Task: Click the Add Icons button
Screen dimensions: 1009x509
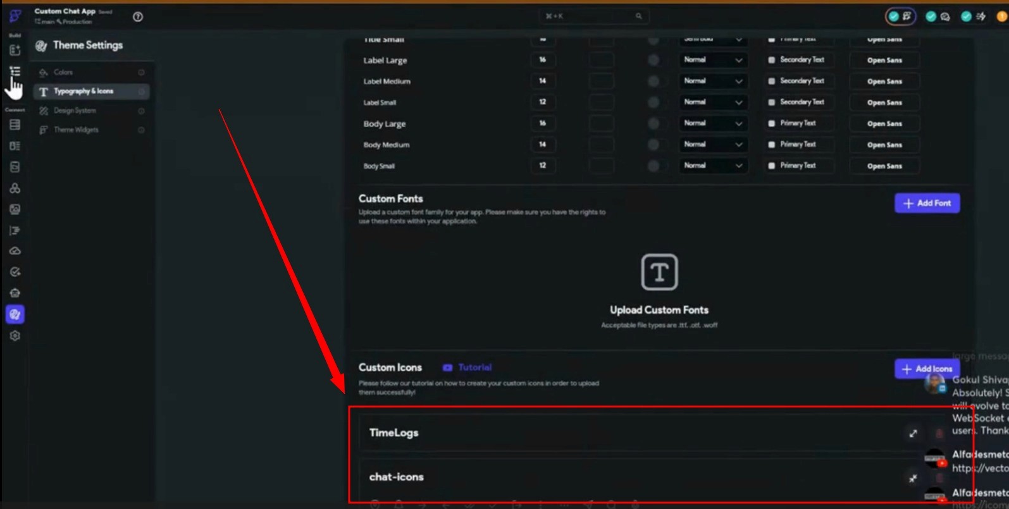Action: tap(927, 369)
